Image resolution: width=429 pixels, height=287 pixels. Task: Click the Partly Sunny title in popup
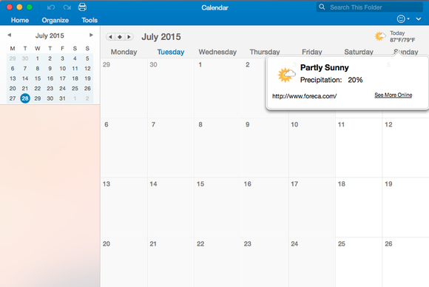(x=324, y=67)
